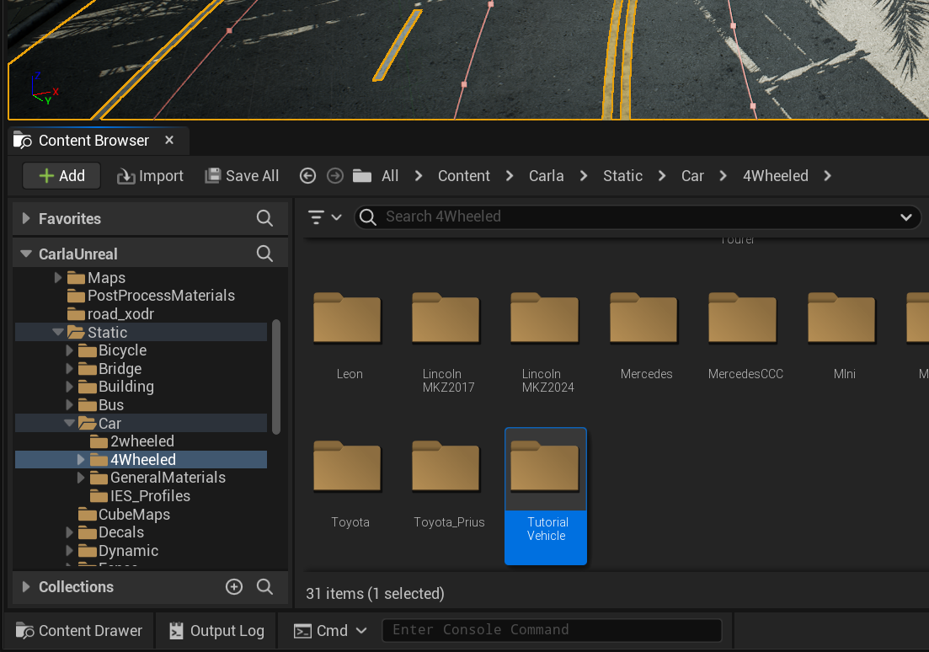Add a new collection with plus icon
The width and height of the screenshot is (929, 652).
tap(234, 587)
